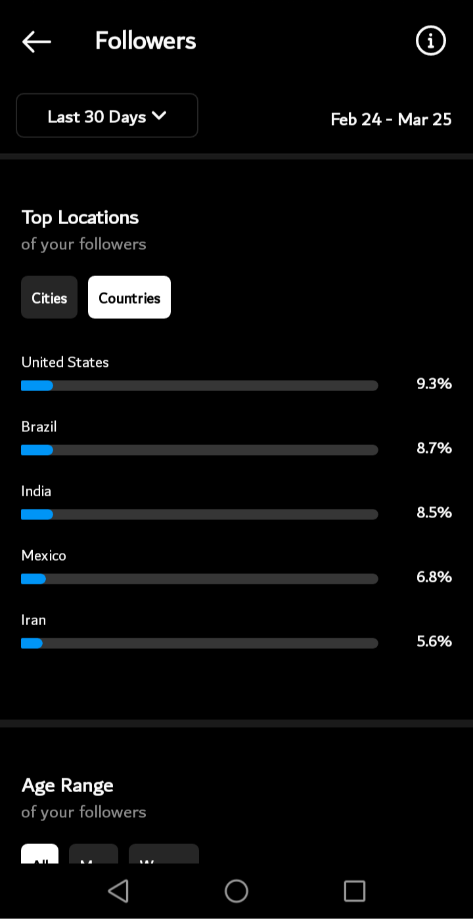Image resolution: width=473 pixels, height=919 pixels.
Task: Tap the Iran percentage bar
Action: click(200, 644)
